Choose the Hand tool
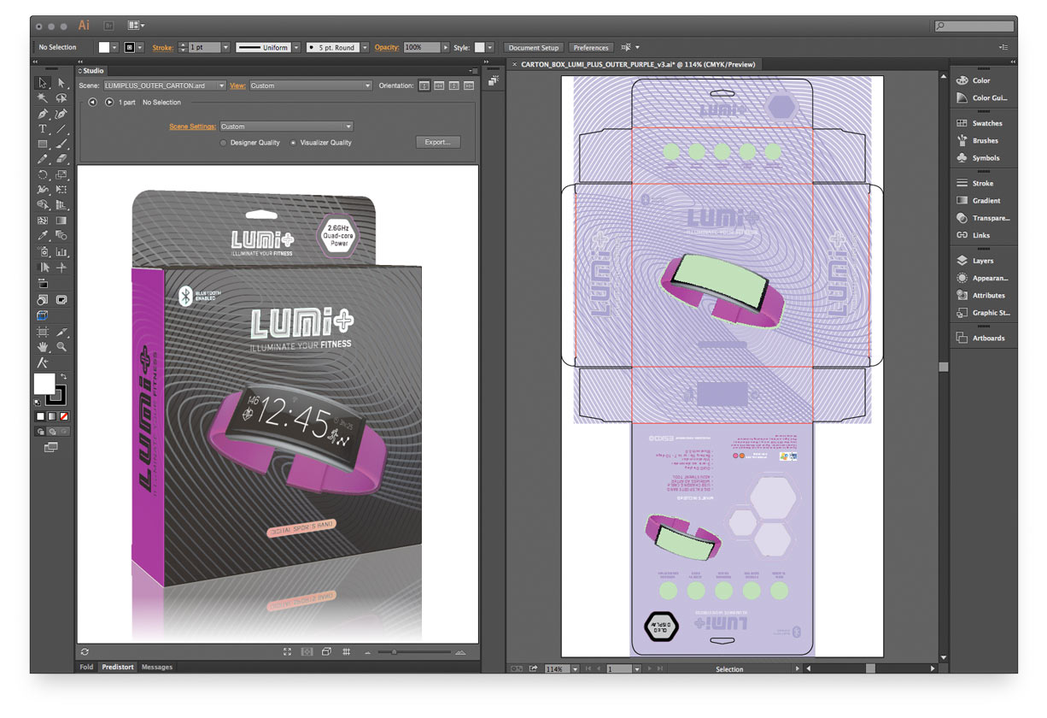This screenshot has width=1047, height=718. [x=42, y=347]
